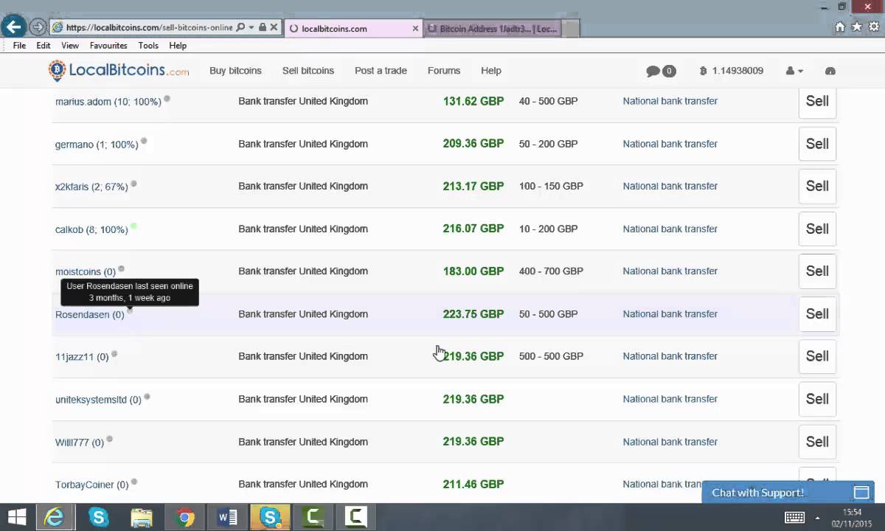Image resolution: width=885 pixels, height=531 pixels.
Task: Open File Explorer from the taskbar
Action: coord(142,517)
